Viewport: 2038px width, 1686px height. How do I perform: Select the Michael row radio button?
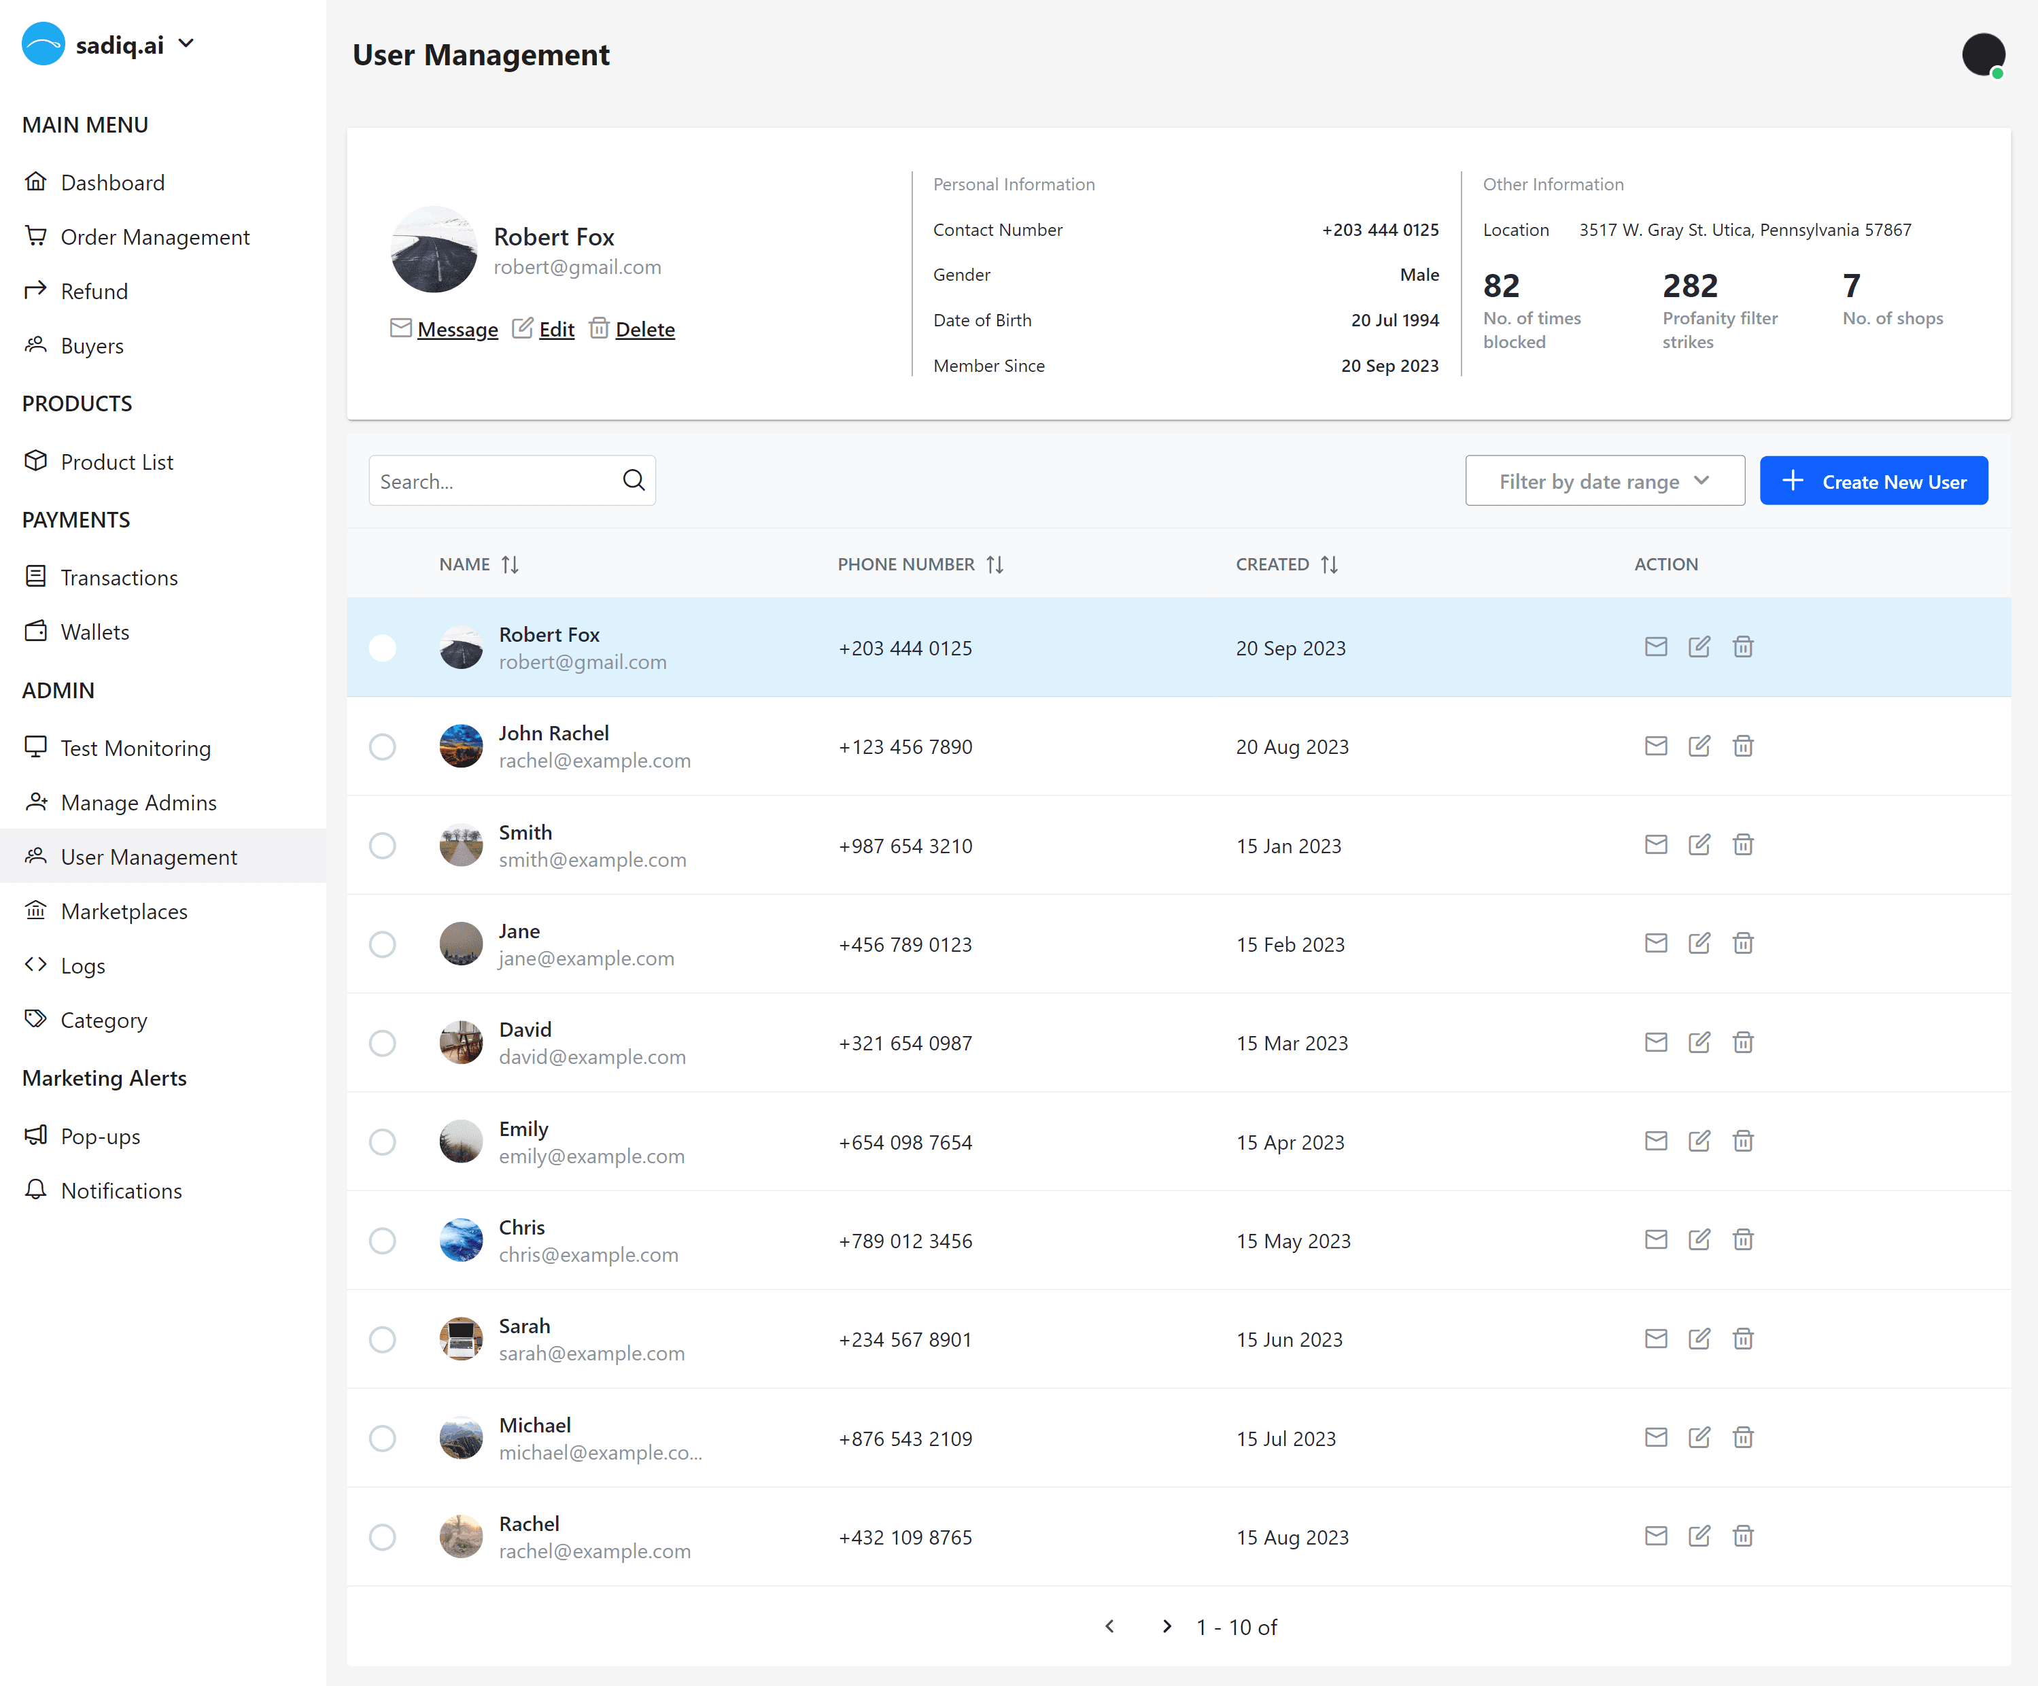tap(382, 1437)
